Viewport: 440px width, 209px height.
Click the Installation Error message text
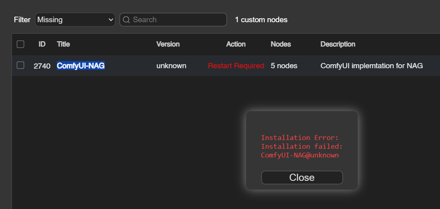[302, 146]
